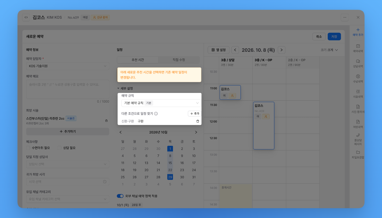
Task: Open 시술내역 list icon
Action: (x=358, y=92)
